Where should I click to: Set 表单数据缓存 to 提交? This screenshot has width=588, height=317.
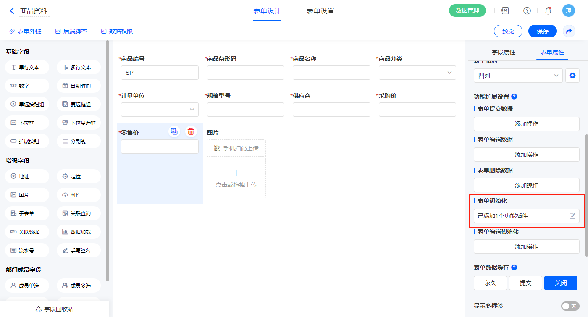pos(525,283)
